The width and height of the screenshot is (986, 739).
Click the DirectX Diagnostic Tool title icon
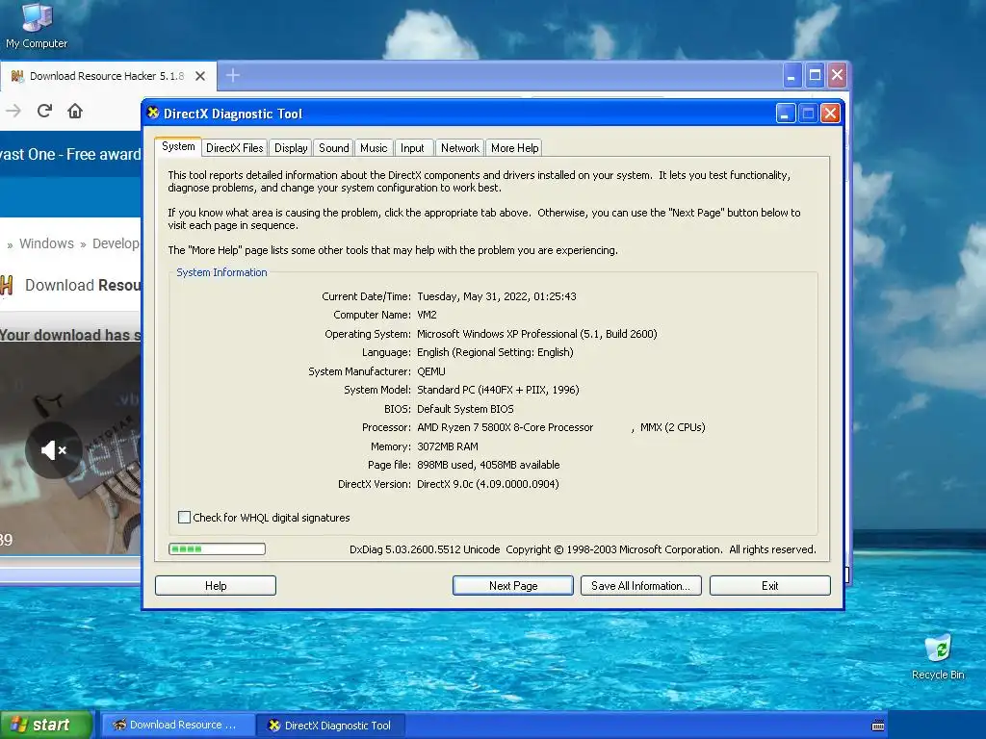click(x=153, y=114)
